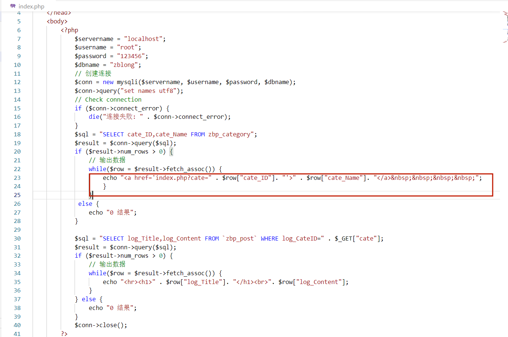Click line number 25 in the gutter
This screenshot has height=337, width=508.
(17, 195)
